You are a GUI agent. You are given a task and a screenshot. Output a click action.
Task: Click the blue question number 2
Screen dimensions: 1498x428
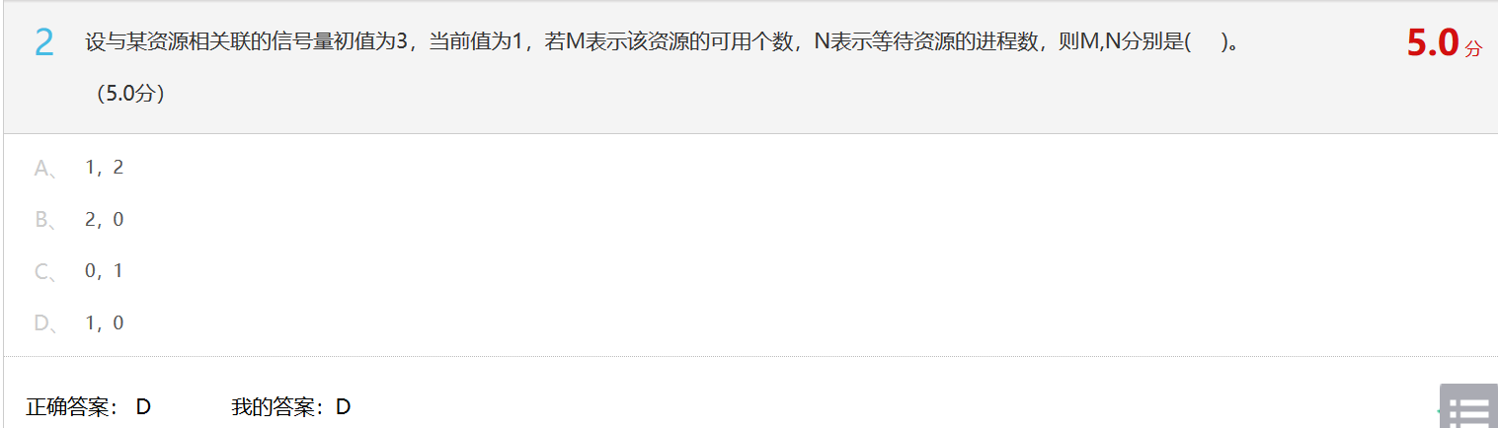[44, 43]
